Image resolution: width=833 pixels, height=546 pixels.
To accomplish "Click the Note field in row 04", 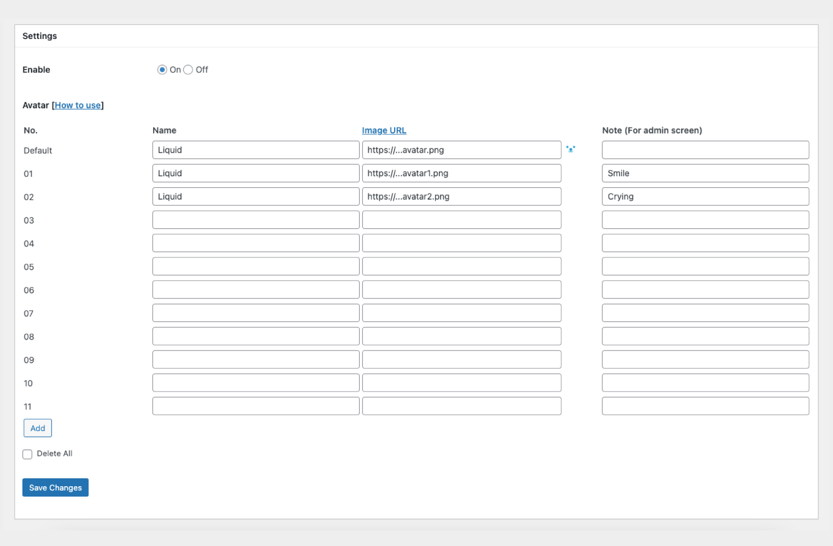I will 705,243.
